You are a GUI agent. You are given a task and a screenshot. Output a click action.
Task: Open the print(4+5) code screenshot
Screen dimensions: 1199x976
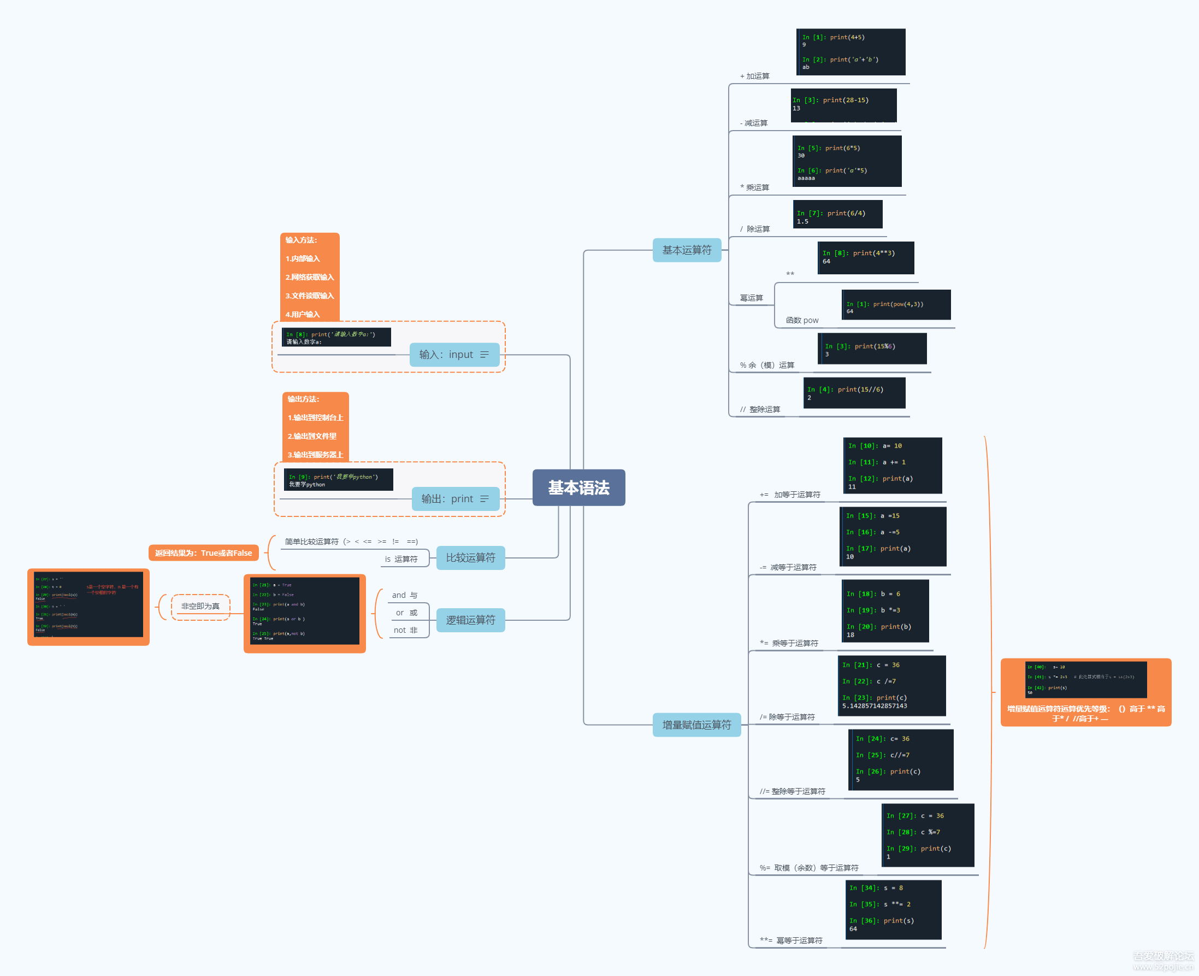pos(850,52)
